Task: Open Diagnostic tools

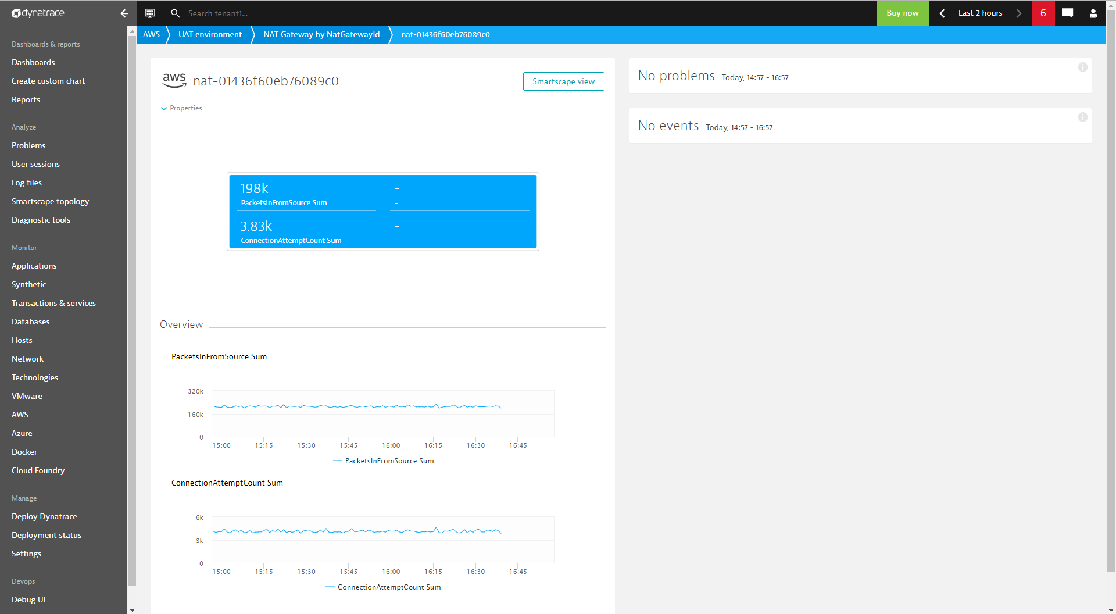Action: coord(41,220)
